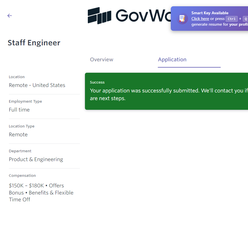Click the Staff Engineer job title

[x=34, y=43]
